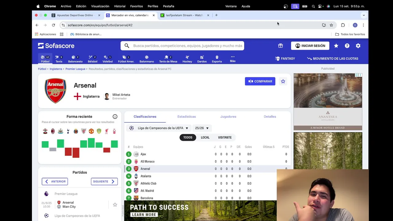This screenshot has height=221, width=393.
Task: Open MOVIMIENTO DE LAS CUOTAS link
Action: [333, 59]
